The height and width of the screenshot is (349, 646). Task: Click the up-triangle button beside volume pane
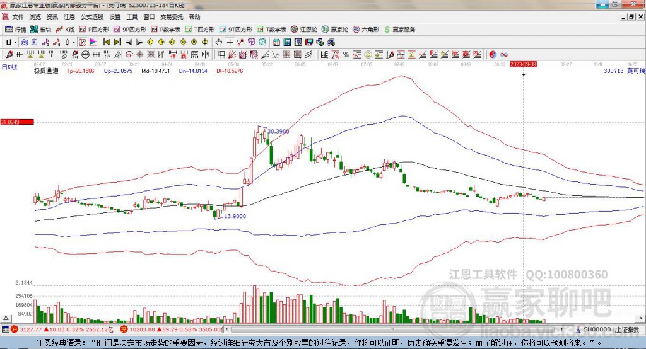click(x=6, y=318)
